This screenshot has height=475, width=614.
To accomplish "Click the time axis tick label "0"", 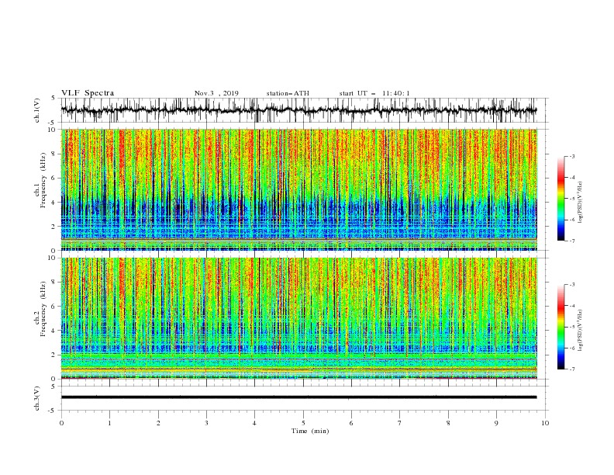I will (x=61, y=423).
